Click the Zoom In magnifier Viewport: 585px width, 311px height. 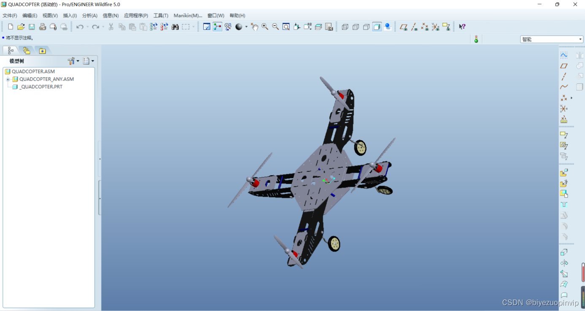pos(265,27)
